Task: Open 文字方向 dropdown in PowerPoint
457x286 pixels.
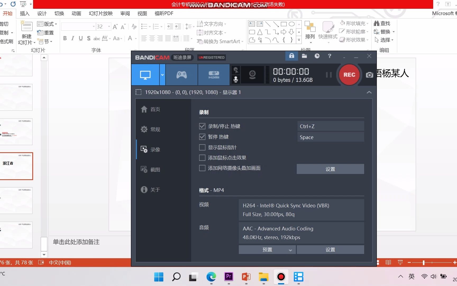Action: (212, 24)
